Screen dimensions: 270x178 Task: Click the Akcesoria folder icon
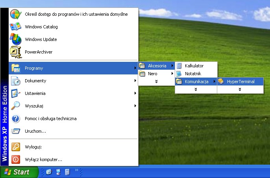point(142,66)
